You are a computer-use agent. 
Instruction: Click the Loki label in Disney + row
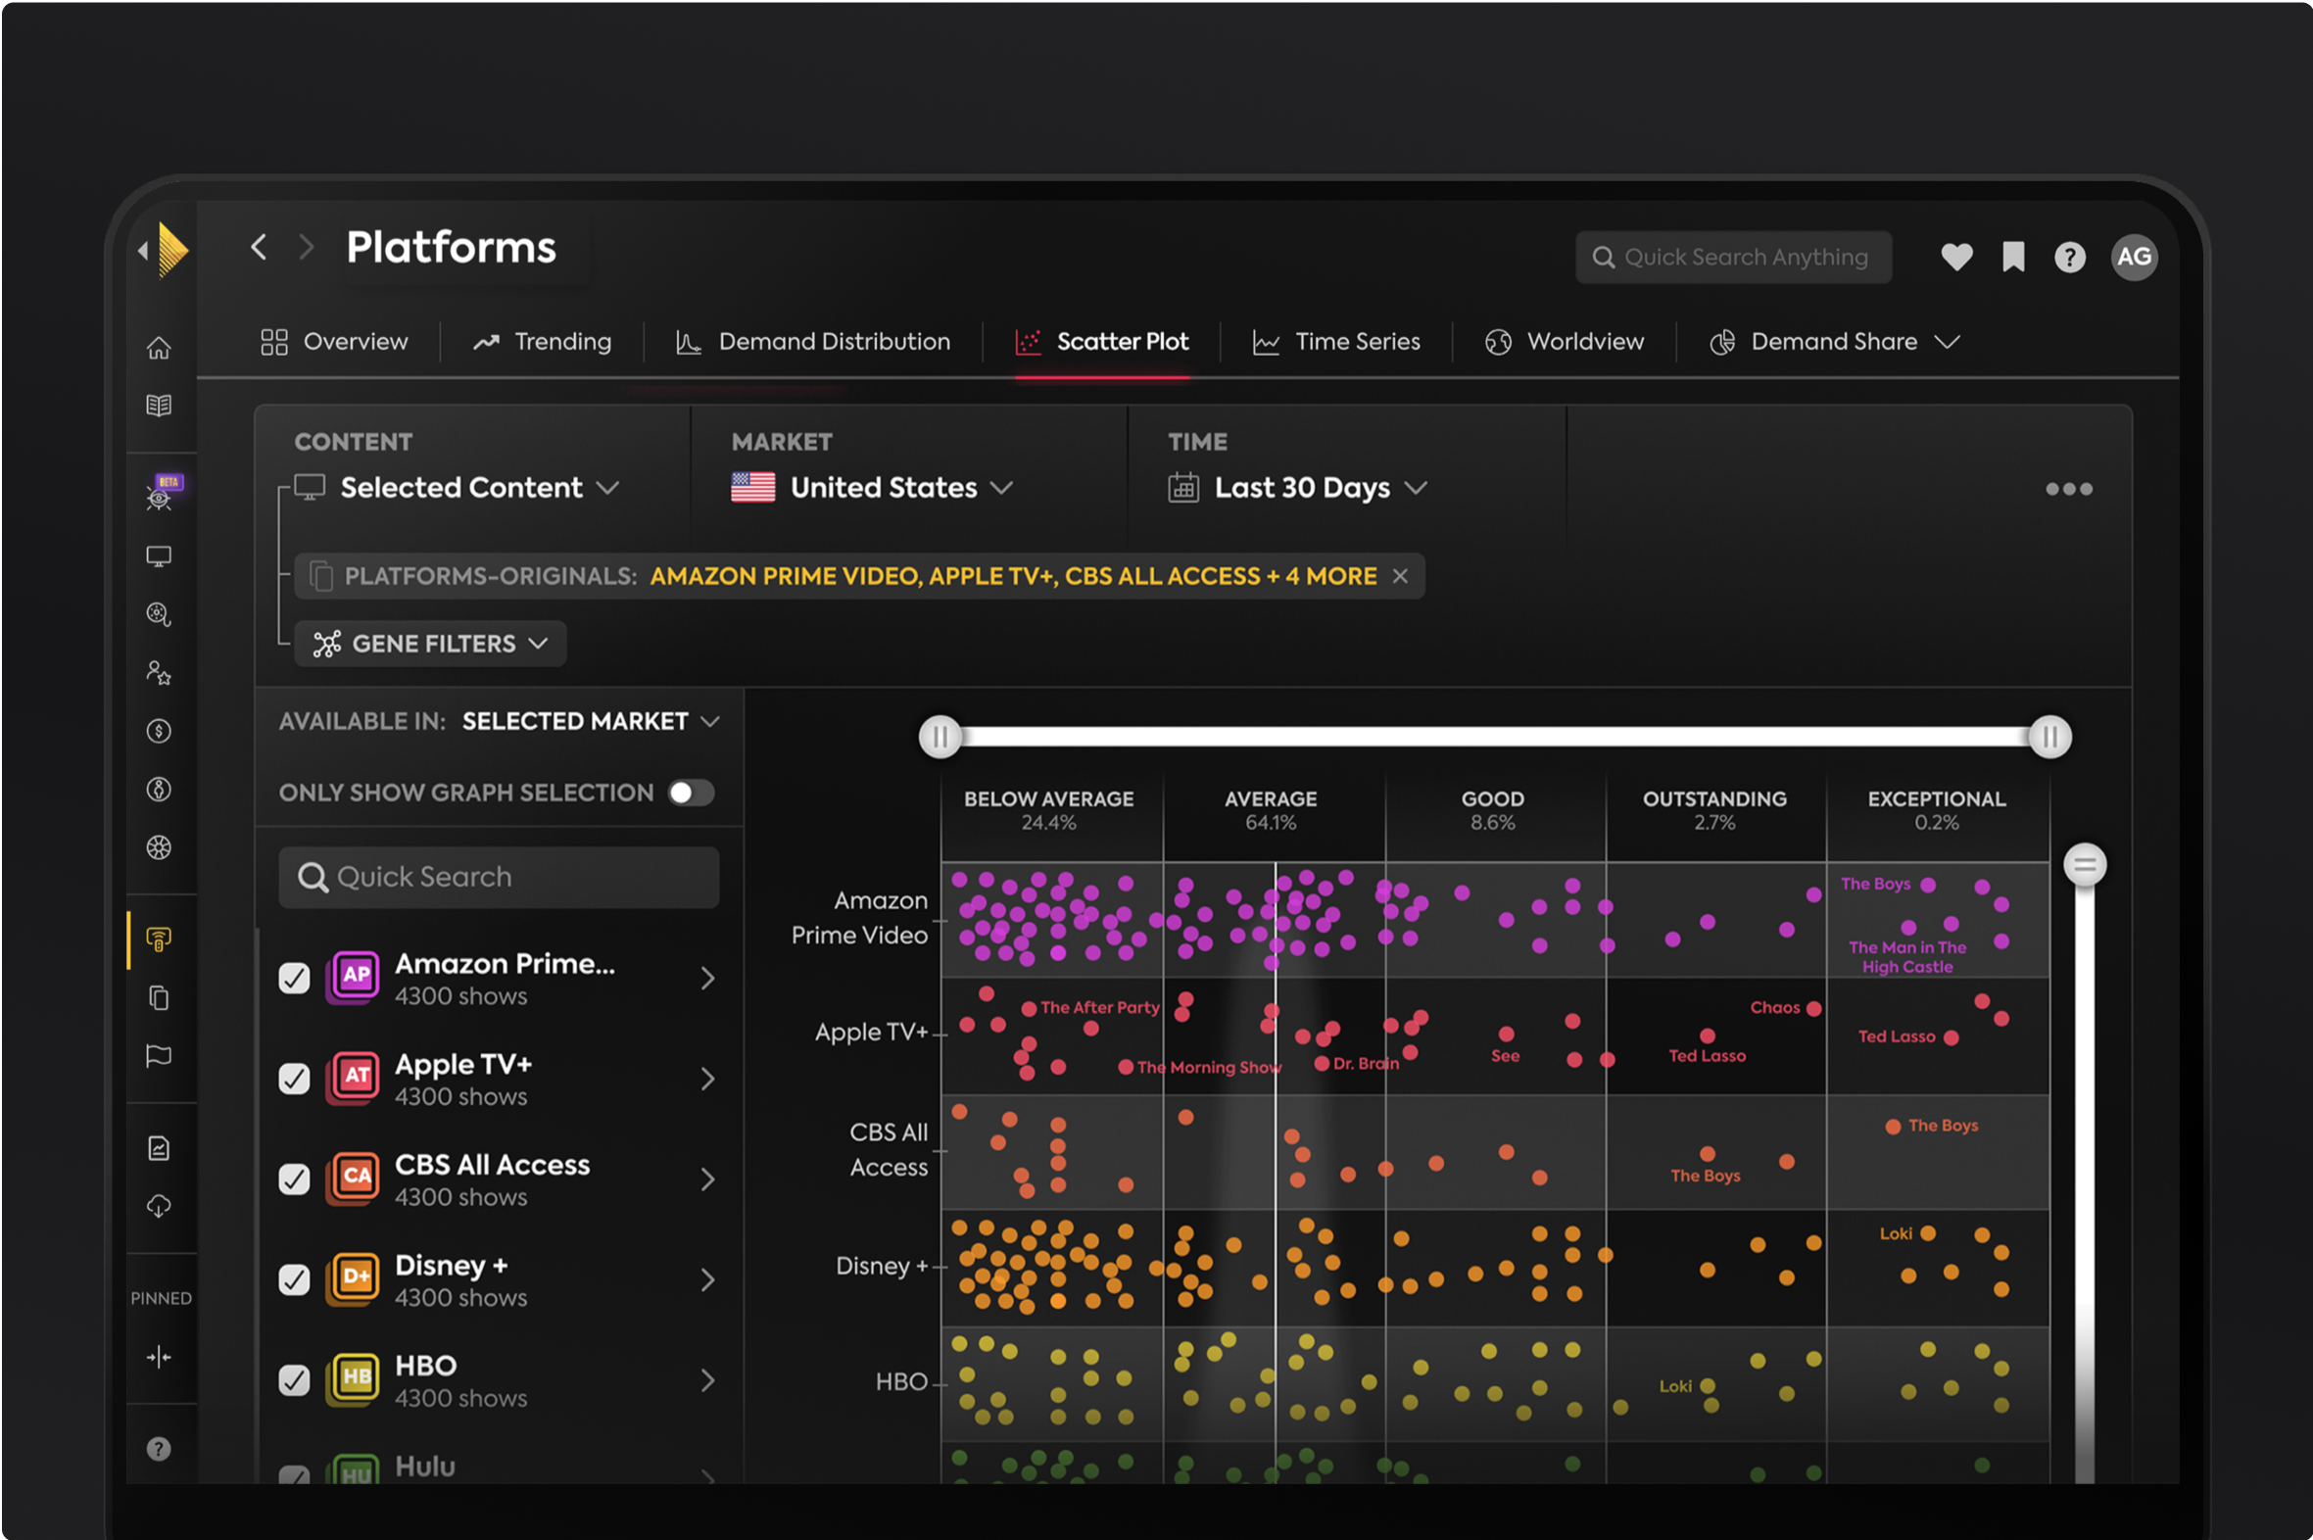pyautogui.click(x=1896, y=1233)
